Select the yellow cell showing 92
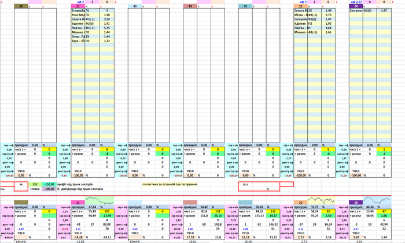The height and width of the screenshot is (243, 405). (328, 211)
